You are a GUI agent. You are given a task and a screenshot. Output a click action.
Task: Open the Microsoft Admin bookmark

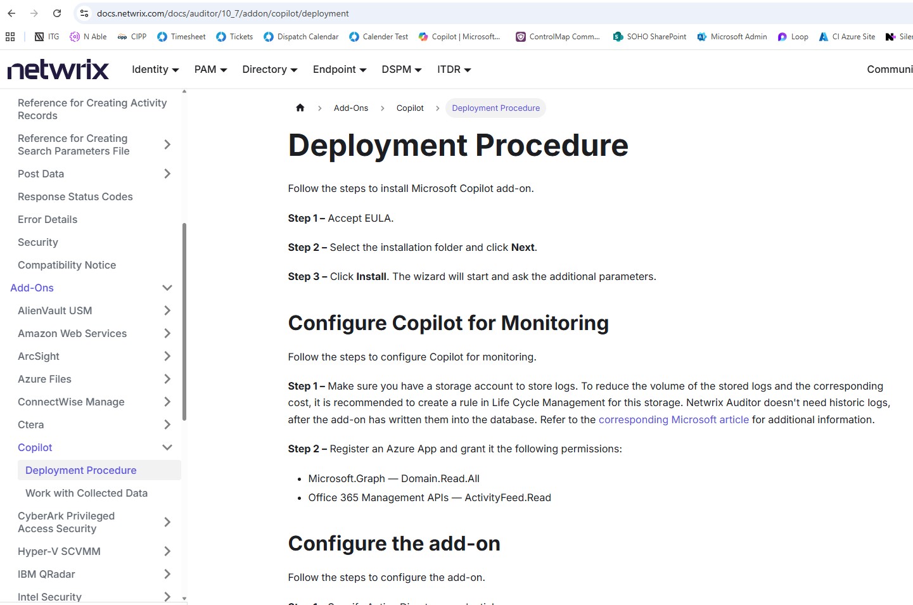[x=732, y=37]
